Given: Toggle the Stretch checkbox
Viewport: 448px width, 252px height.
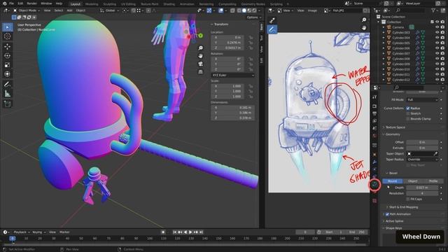Looking at the screenshot, I should (407, 113).
